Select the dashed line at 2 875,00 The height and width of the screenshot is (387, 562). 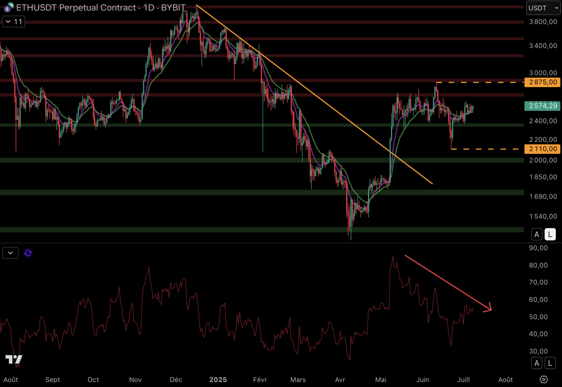click(479, 82)
